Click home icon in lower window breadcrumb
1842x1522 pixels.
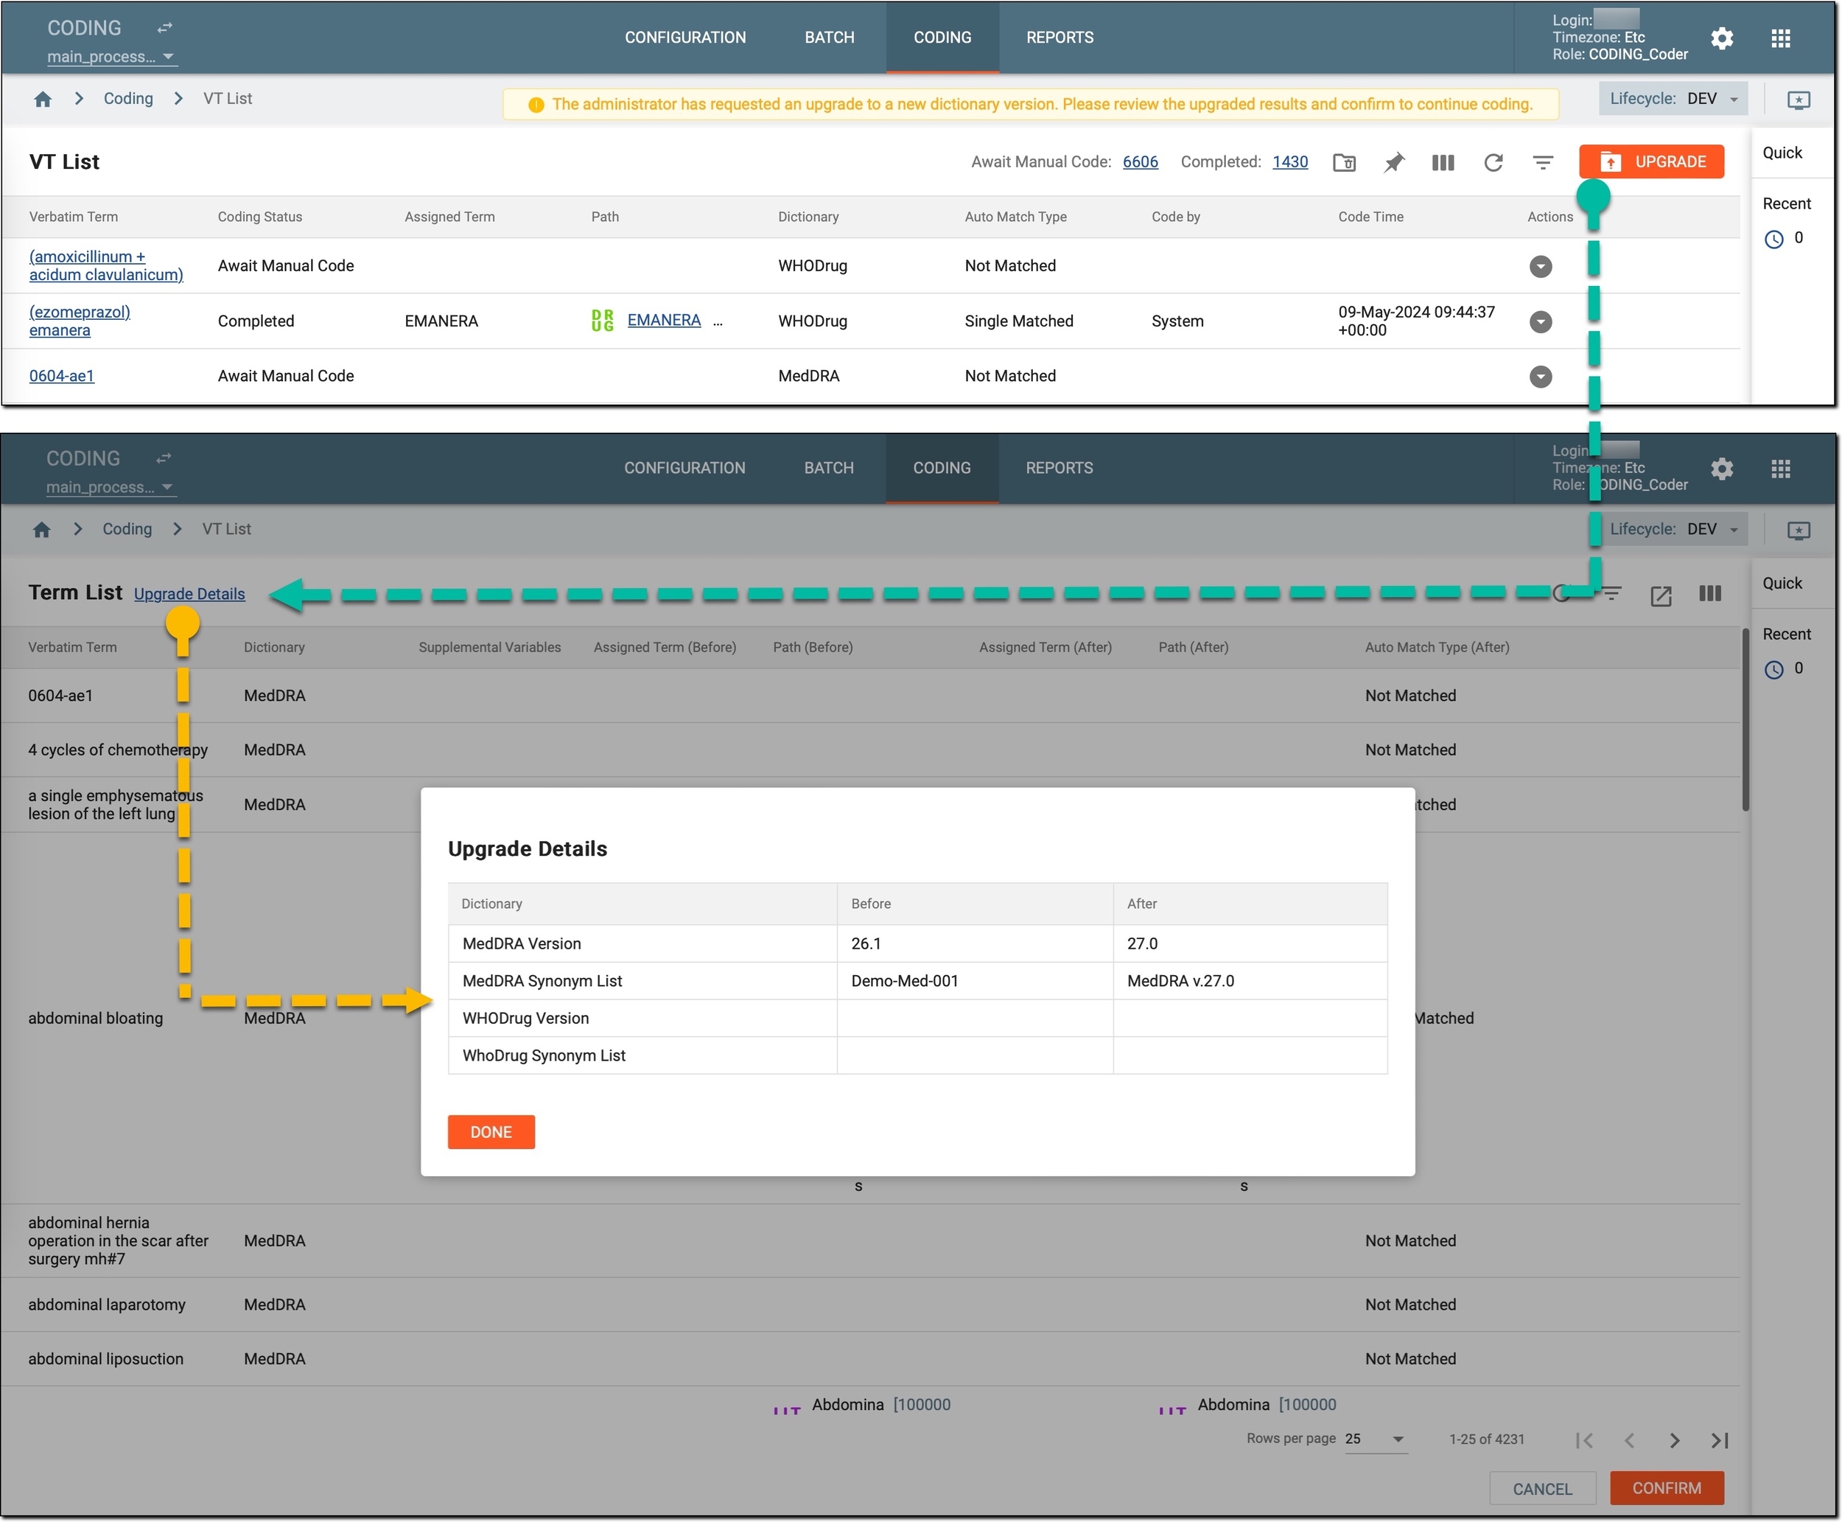[x=41, y=529]
